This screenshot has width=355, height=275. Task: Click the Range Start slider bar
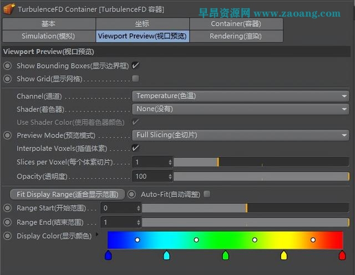(x=245, y=208)
